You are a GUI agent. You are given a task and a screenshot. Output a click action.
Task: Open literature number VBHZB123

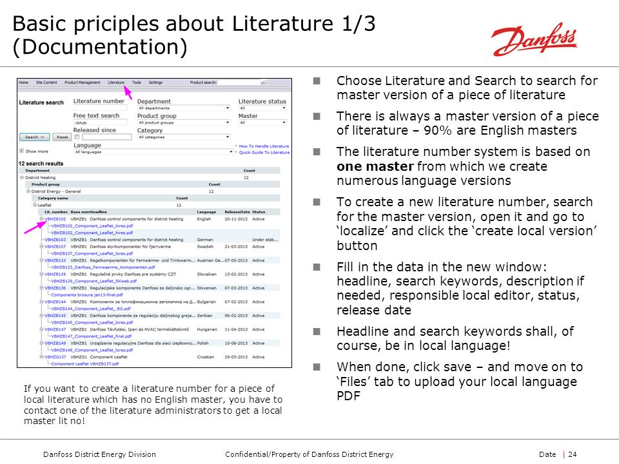[x=55, y=260]
